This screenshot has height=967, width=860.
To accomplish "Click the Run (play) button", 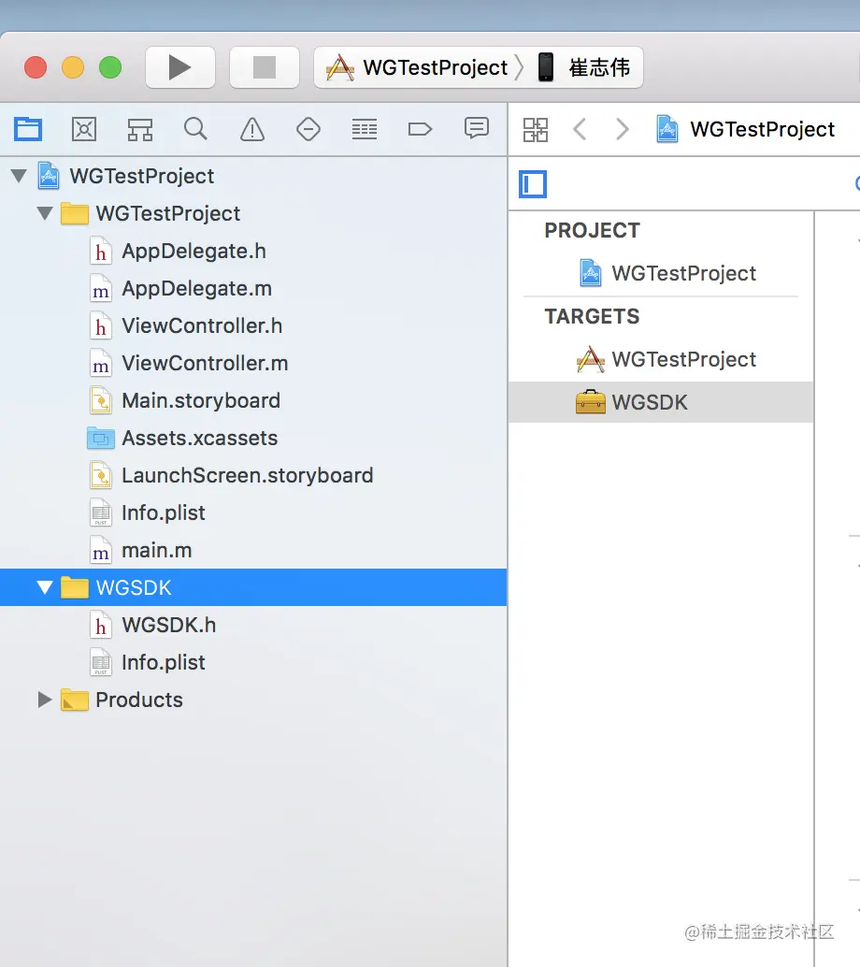I will tap(180, 67).
